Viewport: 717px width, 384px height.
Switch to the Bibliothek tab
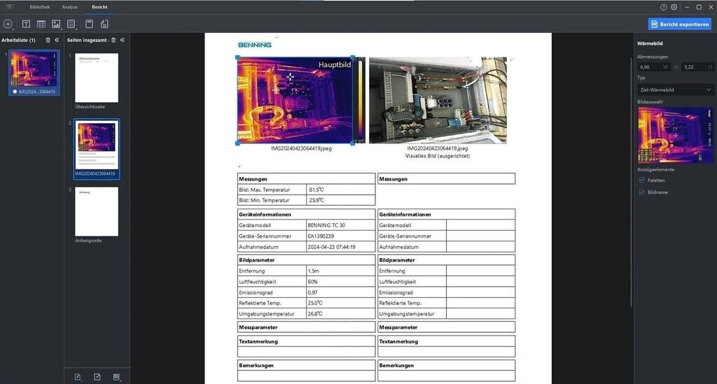tap(39, 7)
